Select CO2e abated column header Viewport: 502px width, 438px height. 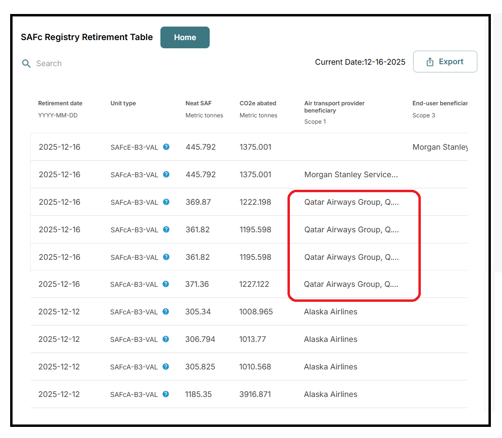click(258, 103)
